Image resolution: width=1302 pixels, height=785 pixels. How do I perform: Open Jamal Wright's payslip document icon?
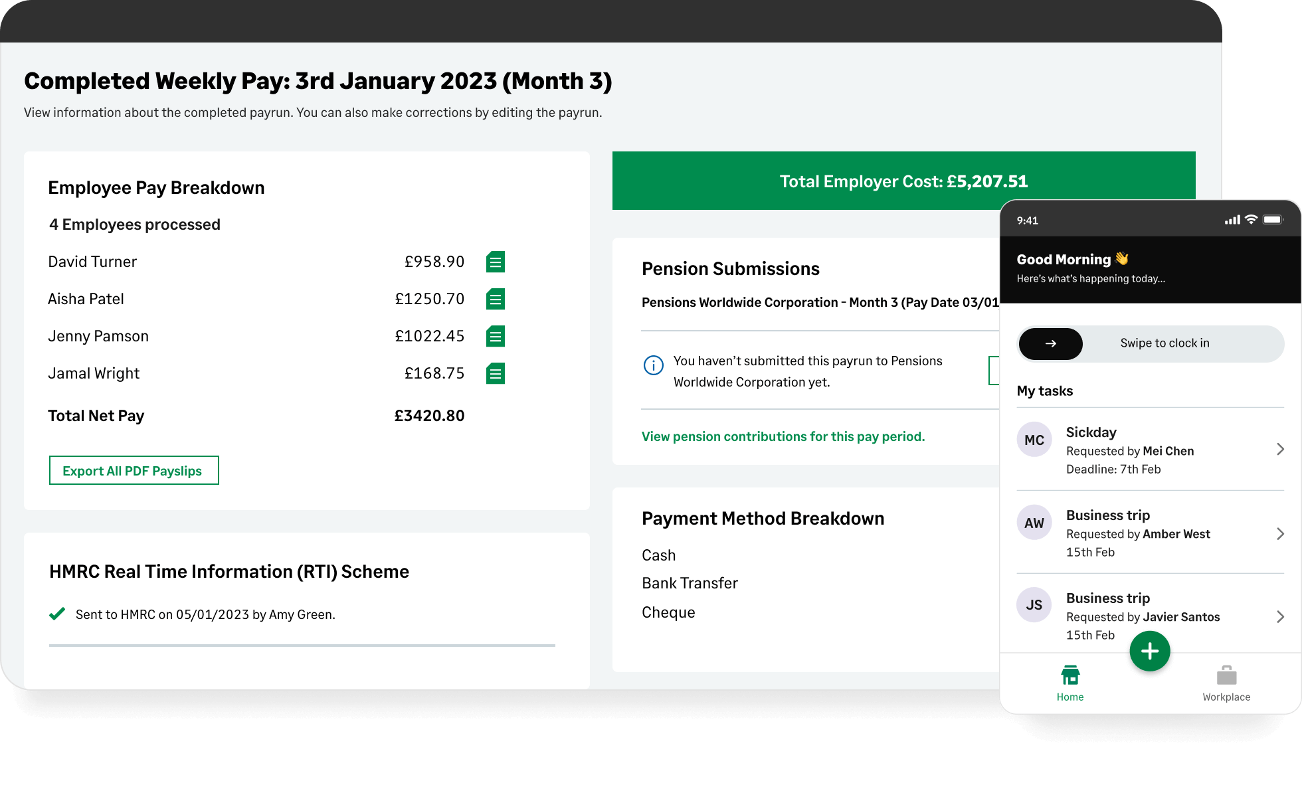click(495, 373)
